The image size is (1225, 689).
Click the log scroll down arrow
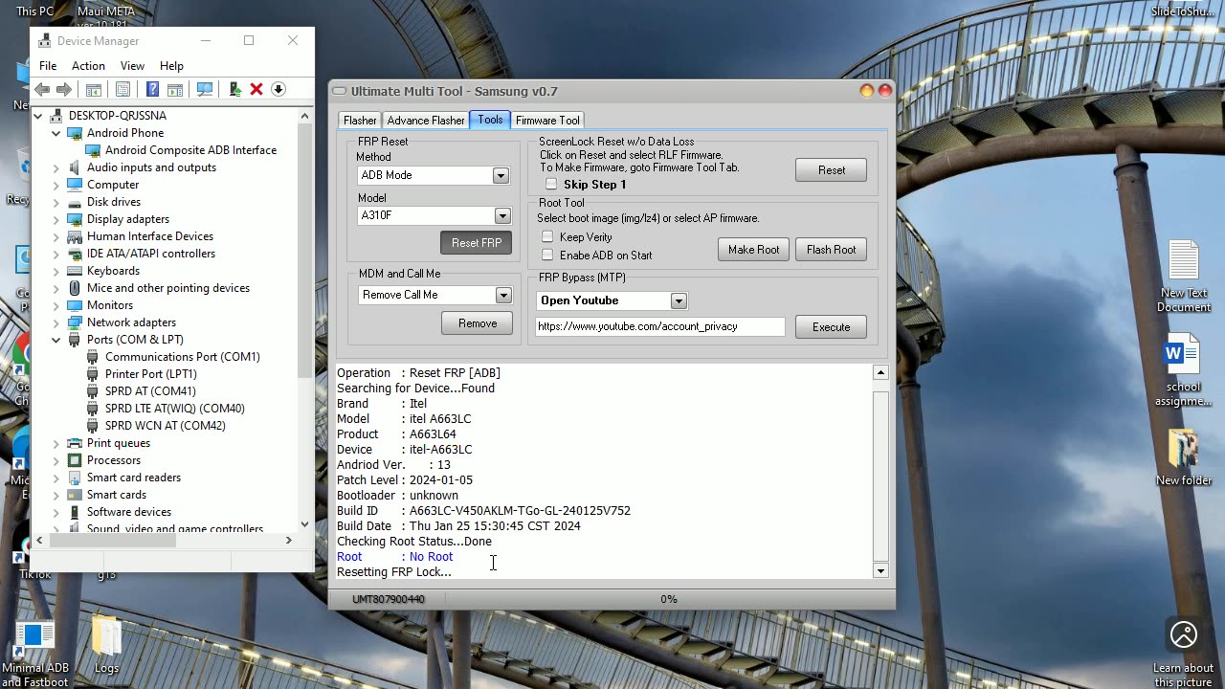(x=880, y=571)
